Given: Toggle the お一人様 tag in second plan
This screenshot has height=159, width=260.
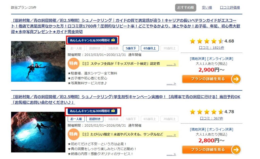Looking at the screenshot, I should pos(76,119).
